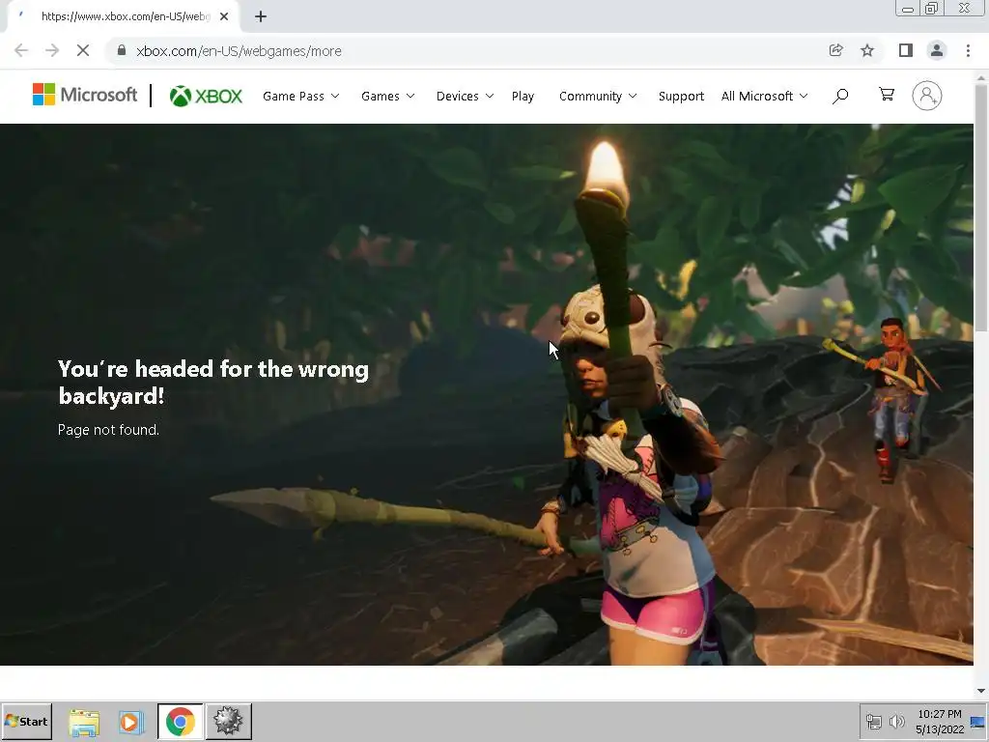
Task: Click the 'Page not found.' text
Action: coord(108,430)
